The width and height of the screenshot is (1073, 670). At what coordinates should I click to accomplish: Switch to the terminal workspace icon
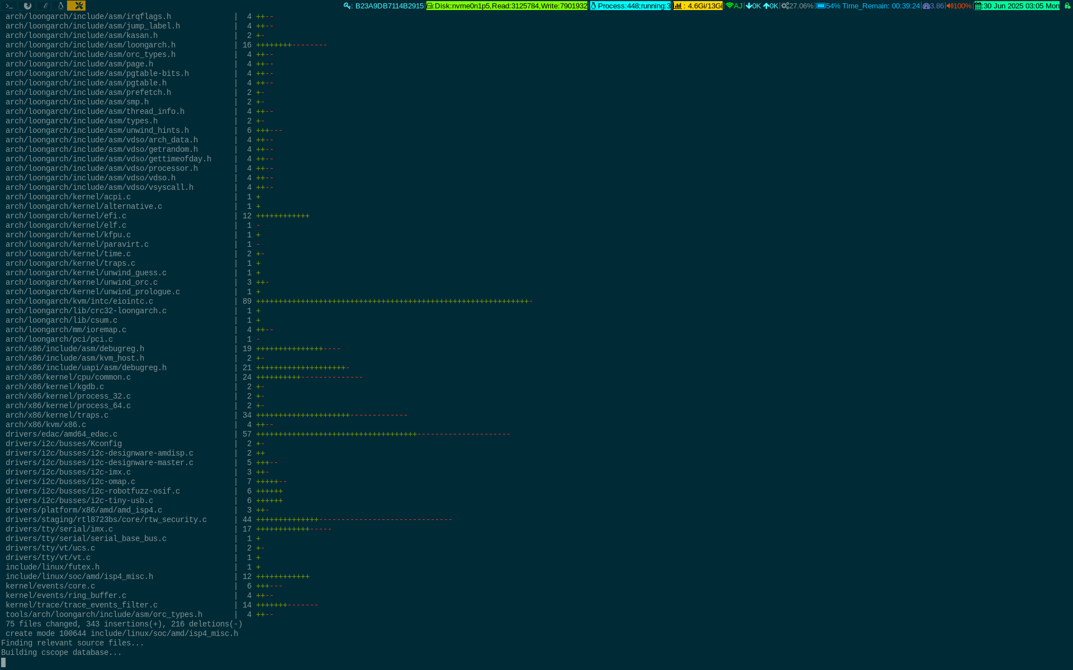9,6
